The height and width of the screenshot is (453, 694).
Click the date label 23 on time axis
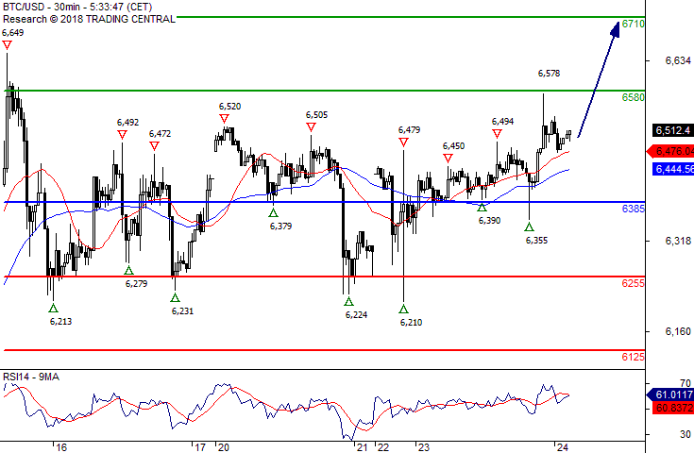(x=424, y=447)
